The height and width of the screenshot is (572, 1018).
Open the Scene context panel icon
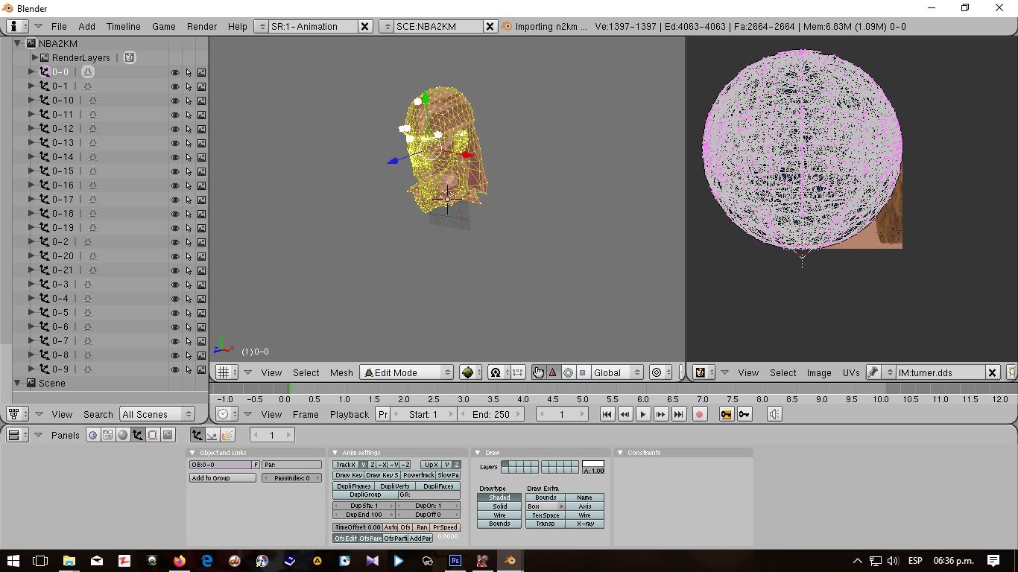[x=168, y=435]
